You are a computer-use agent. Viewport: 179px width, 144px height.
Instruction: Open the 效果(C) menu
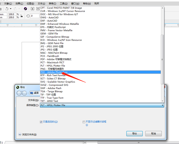tap(19, 4)
